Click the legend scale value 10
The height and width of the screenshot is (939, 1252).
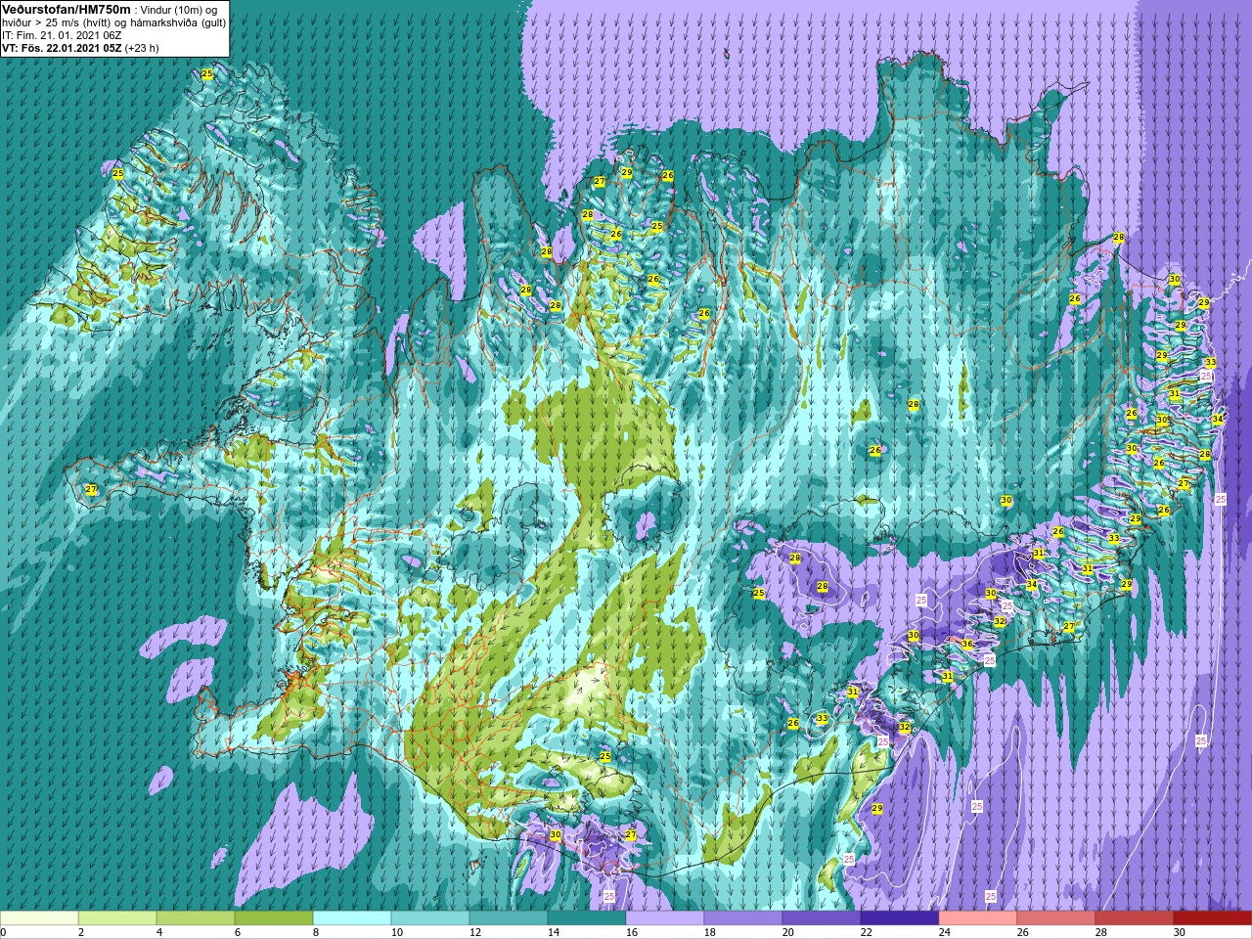pos(397,932)
